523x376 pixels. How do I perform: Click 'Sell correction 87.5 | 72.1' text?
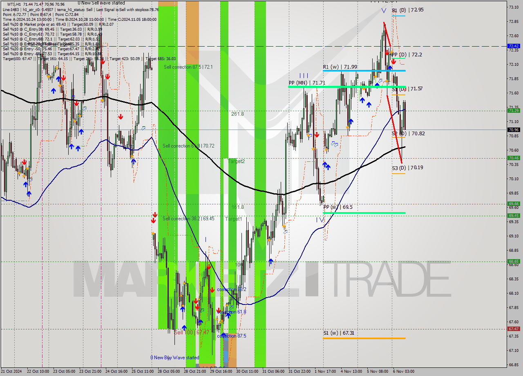click(188, 67)
